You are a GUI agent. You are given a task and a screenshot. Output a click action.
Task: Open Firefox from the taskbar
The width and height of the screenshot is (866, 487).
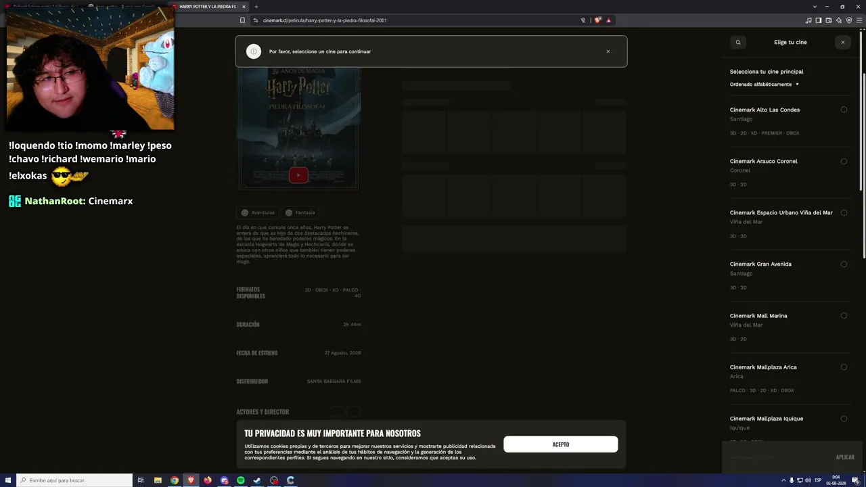pyautogui.click(x=208, y=480)
